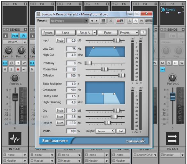The image size is (187, 164).
Task: Mute the Dry signal
Action: pyautogui.click(x=60, y=111)
